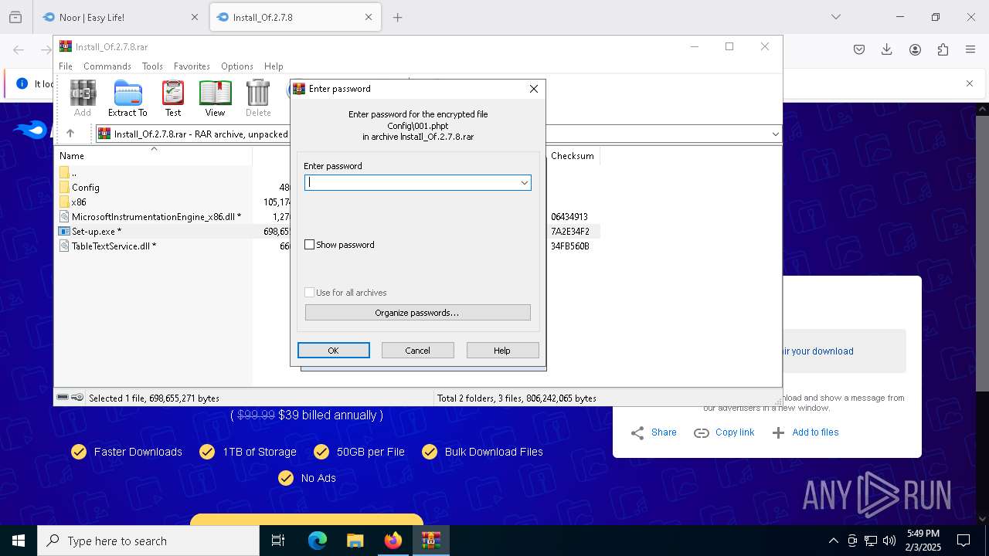
Task: Confirm the password with OK
Action: tap(334, 351)
